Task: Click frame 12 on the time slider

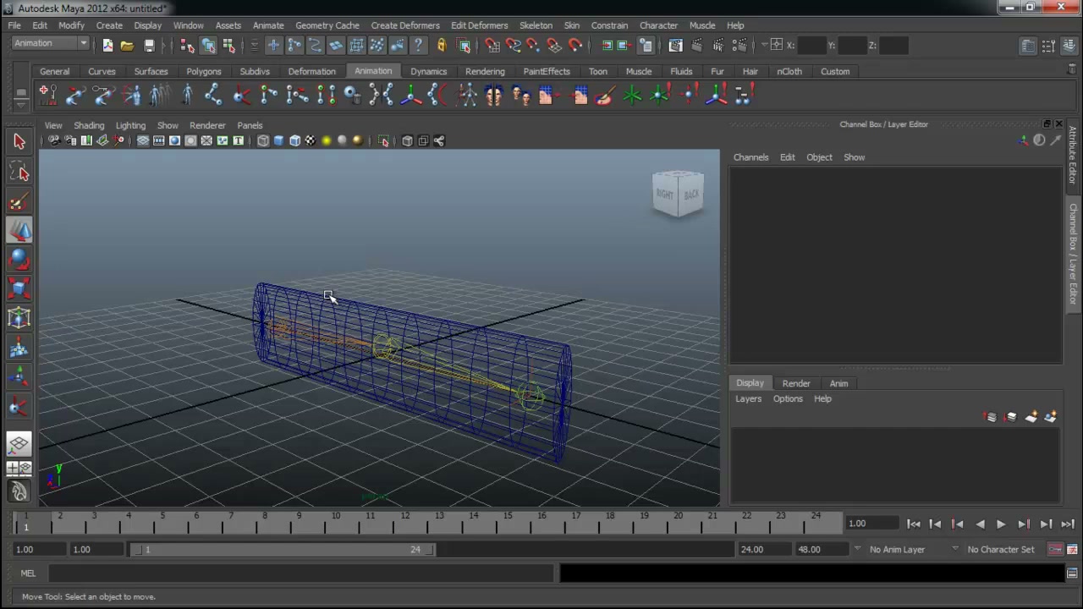Action: (x=404, y=525)
